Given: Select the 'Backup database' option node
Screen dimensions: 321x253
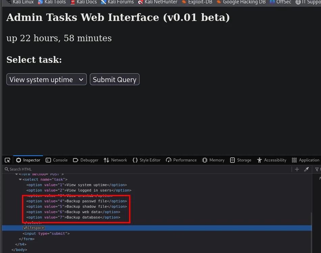Looking at the screenshot, I should click(73, 218).
